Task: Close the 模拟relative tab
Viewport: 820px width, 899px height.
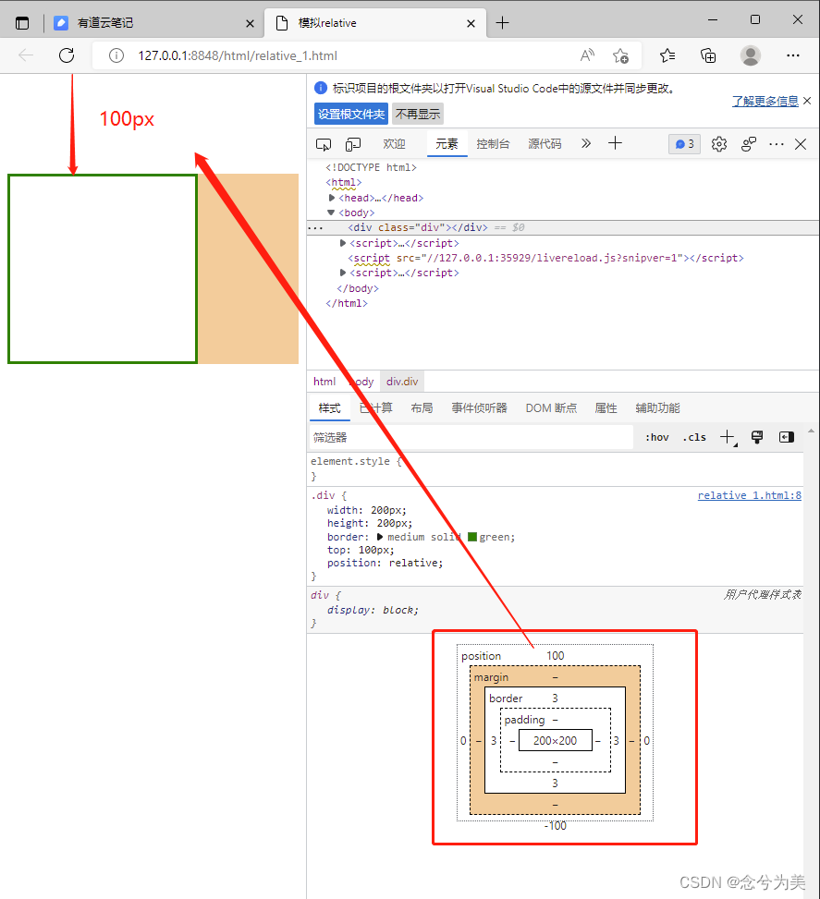Action: (x=471, y=23)
